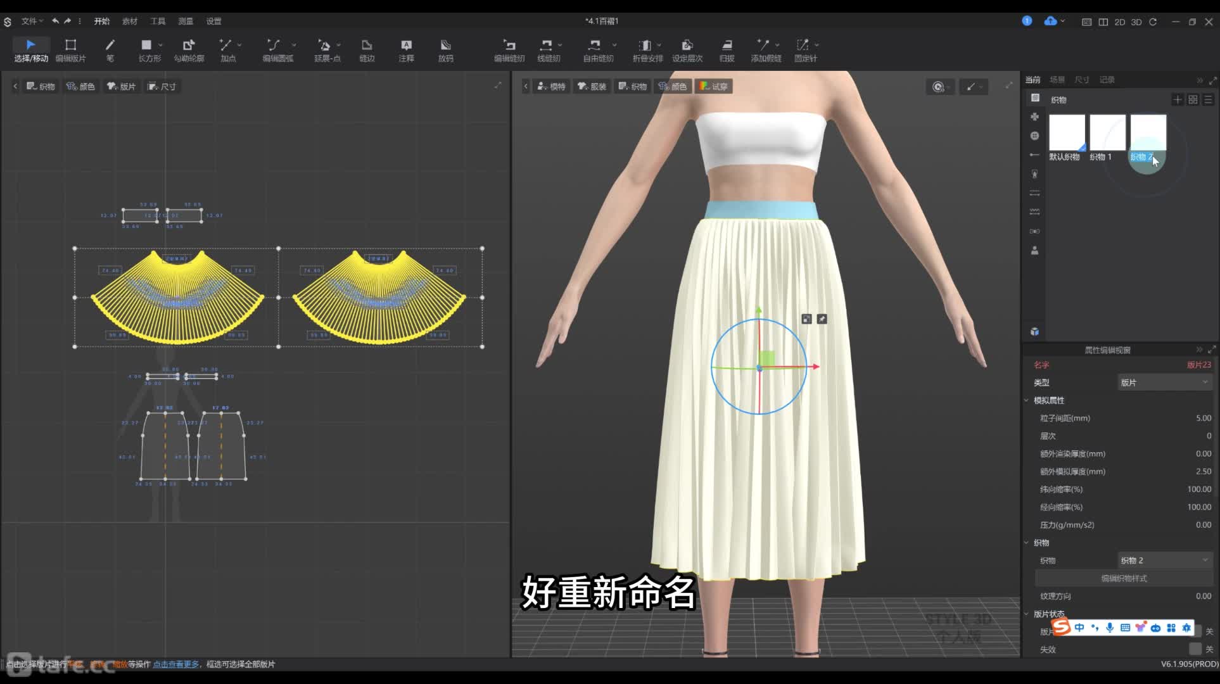Click the 缝边 seam allowance tool
Viewport: 1220px width, 684px height.
pyautogui.click(x=367, y=50)
